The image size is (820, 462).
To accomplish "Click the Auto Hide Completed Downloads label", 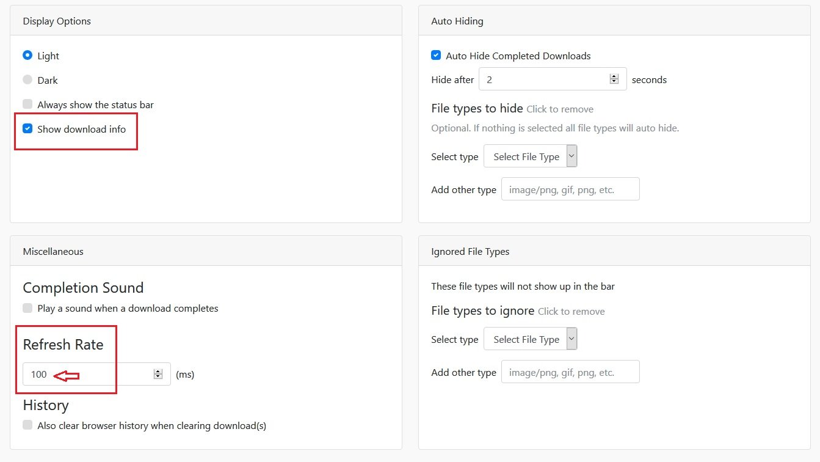I will click(518, 56).
